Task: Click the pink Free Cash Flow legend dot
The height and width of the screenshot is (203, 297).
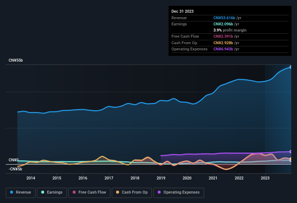Action: (75, 192)
